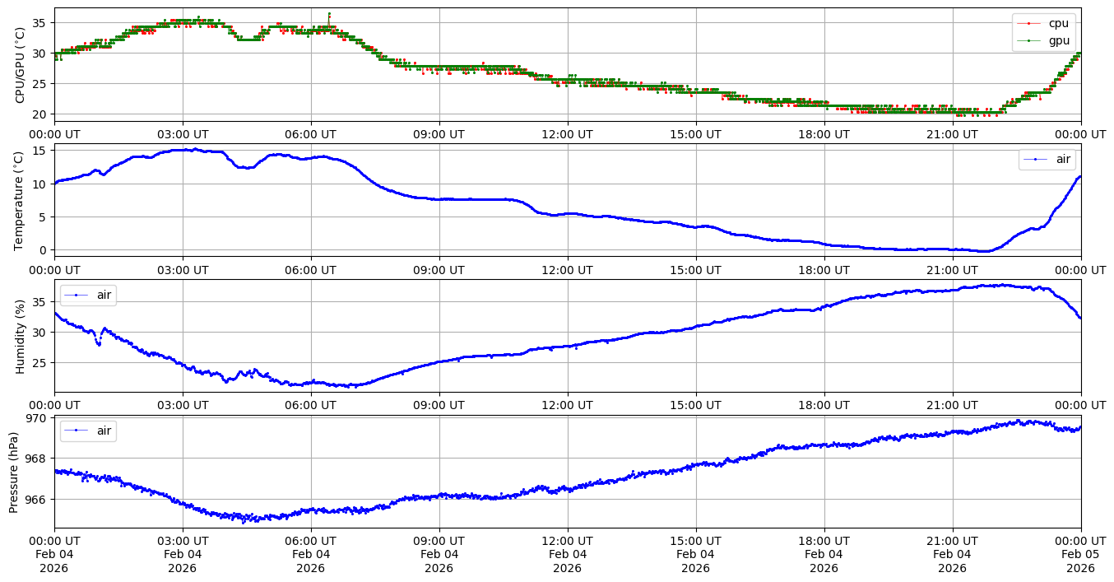The height and width of the screenshot is (582, 1114).
Task: Click the green gpu legend marker
Action: (1028, 40)
